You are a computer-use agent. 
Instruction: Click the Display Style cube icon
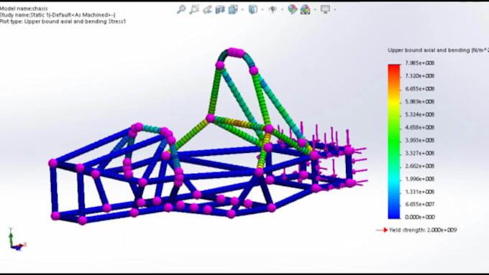point(253,9)
